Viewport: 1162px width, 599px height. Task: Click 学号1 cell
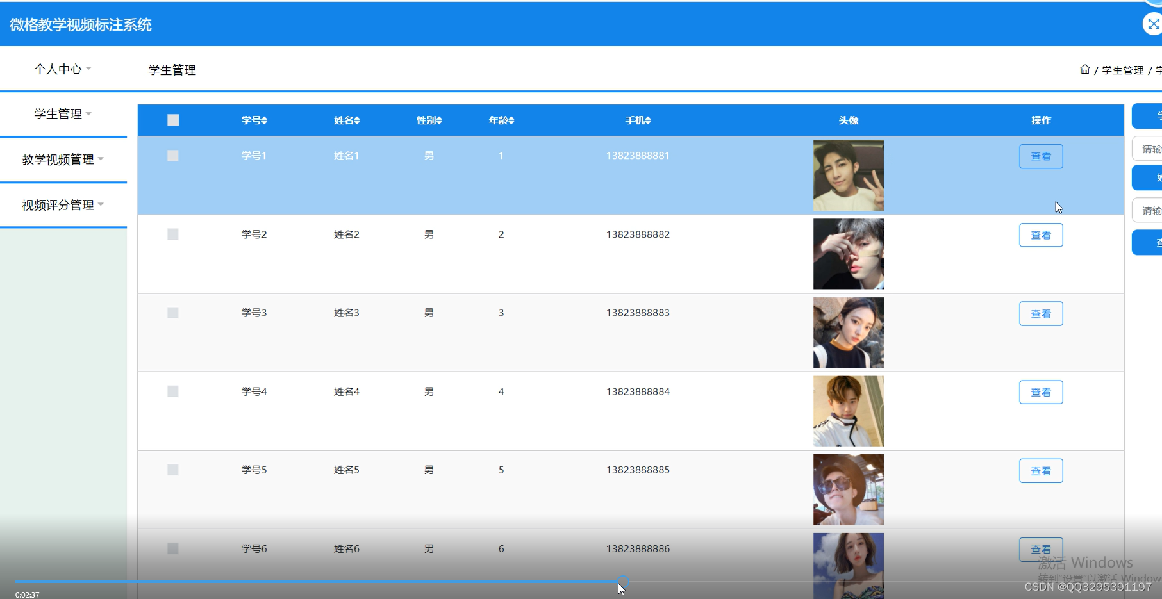254,156
